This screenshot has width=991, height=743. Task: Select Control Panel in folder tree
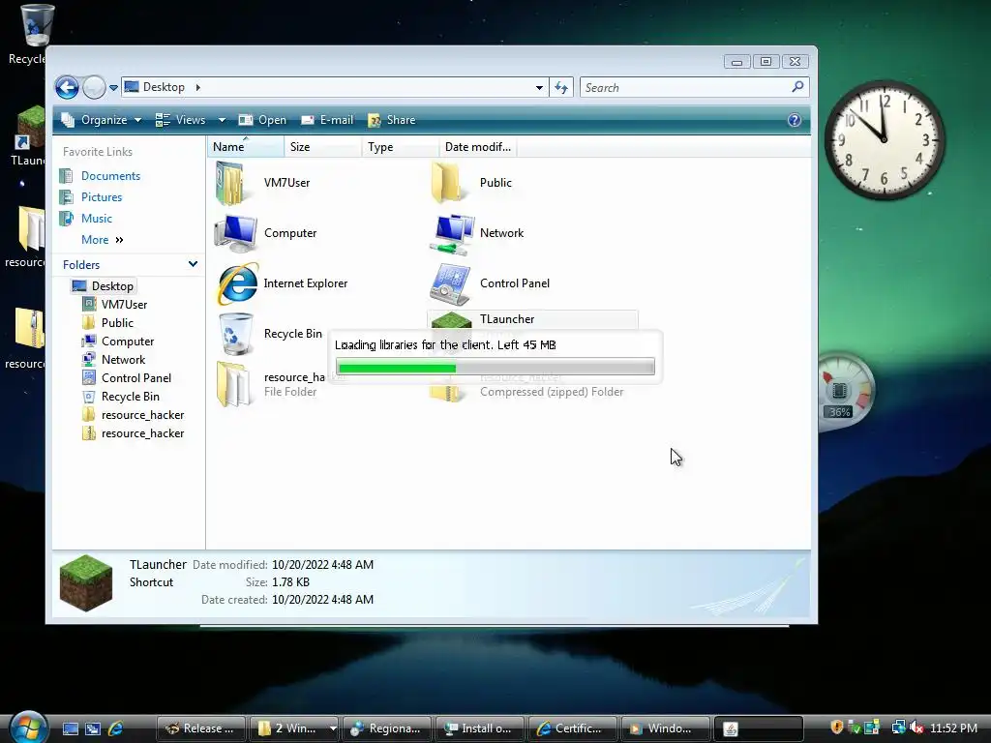tap(127, 378)
